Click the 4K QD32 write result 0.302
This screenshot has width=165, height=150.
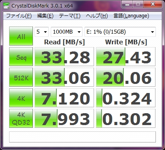[x=126, y=118]
